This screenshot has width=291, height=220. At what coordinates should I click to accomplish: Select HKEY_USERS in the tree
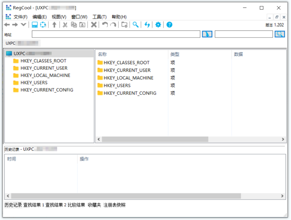tap(34, 83)
